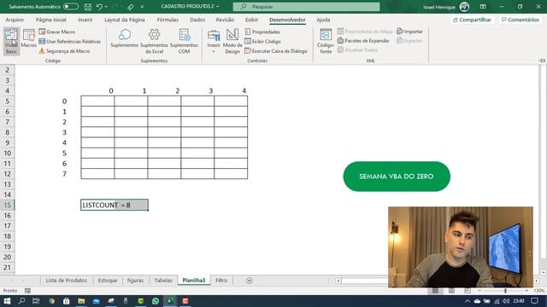Switch to the Estoque sheet
Viewport: 547px width, 307px height.
click(108, 281)
